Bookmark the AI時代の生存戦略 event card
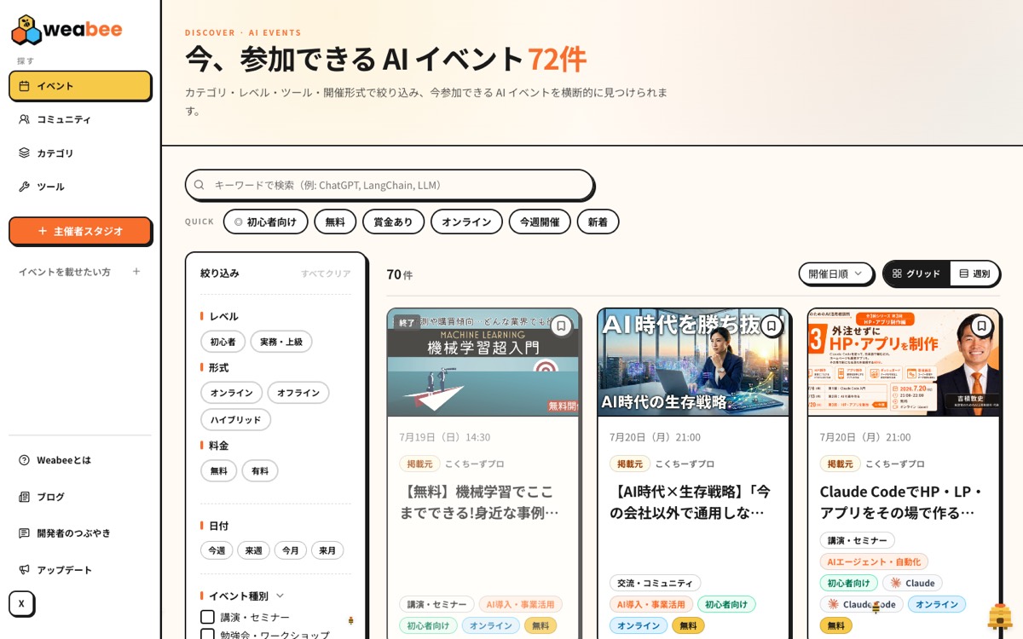Image resolution: width=1023 pixels, height=639 pixels. (x=771, y=325)
